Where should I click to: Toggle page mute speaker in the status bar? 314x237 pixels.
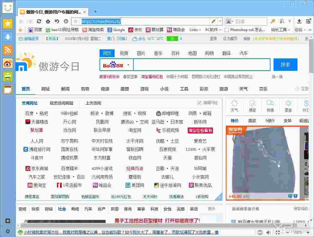tap(268, 232)
